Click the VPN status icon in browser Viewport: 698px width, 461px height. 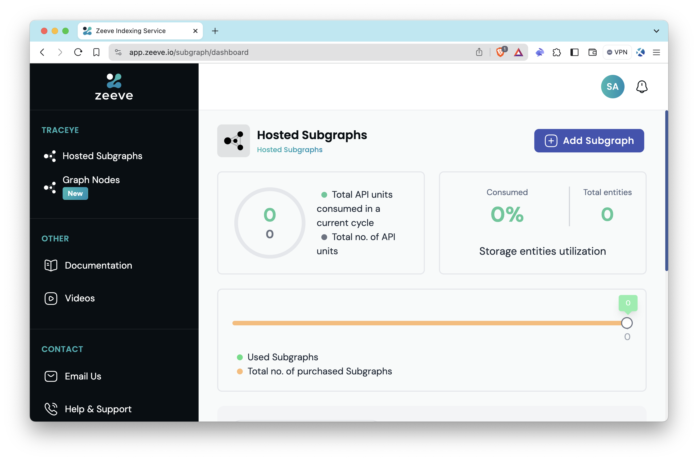point(617,52)
